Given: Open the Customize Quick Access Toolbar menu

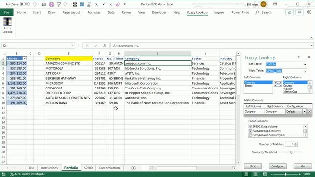Looking at the screenshot, I should pos(125,4).
